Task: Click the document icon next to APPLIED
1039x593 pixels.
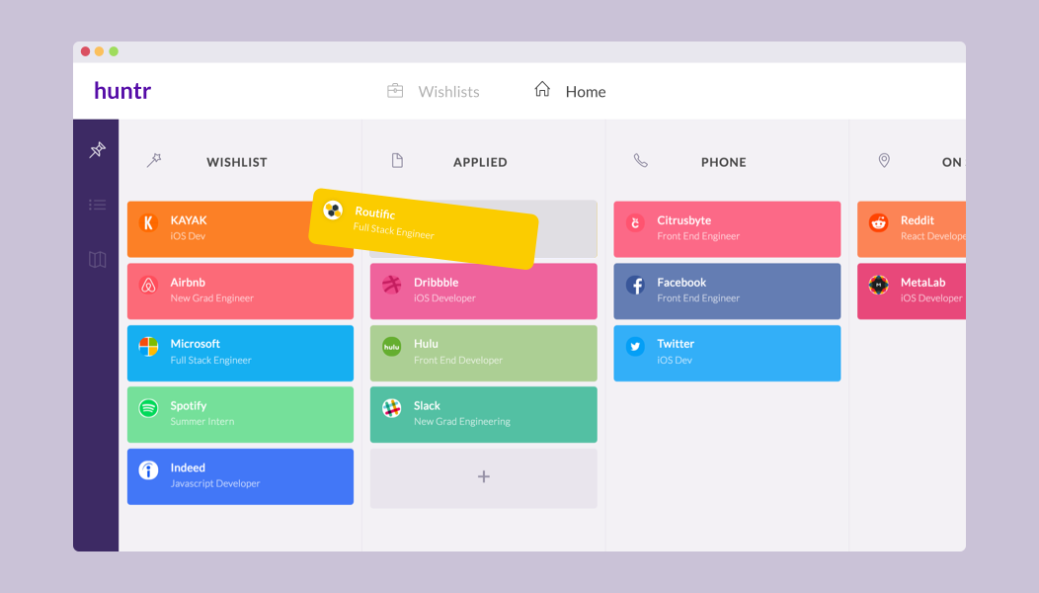Action: pyautogui.click(x=397, y=160)
